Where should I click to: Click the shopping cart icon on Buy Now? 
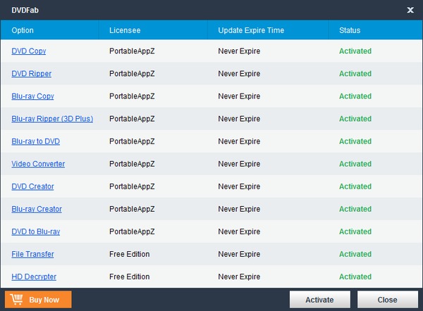(x=15, y=300)
